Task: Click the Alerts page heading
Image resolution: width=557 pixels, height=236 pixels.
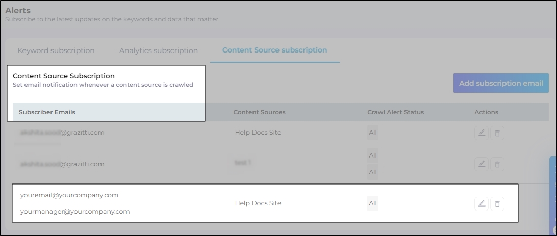Action: pyautogui.click(x=18, y=10)
